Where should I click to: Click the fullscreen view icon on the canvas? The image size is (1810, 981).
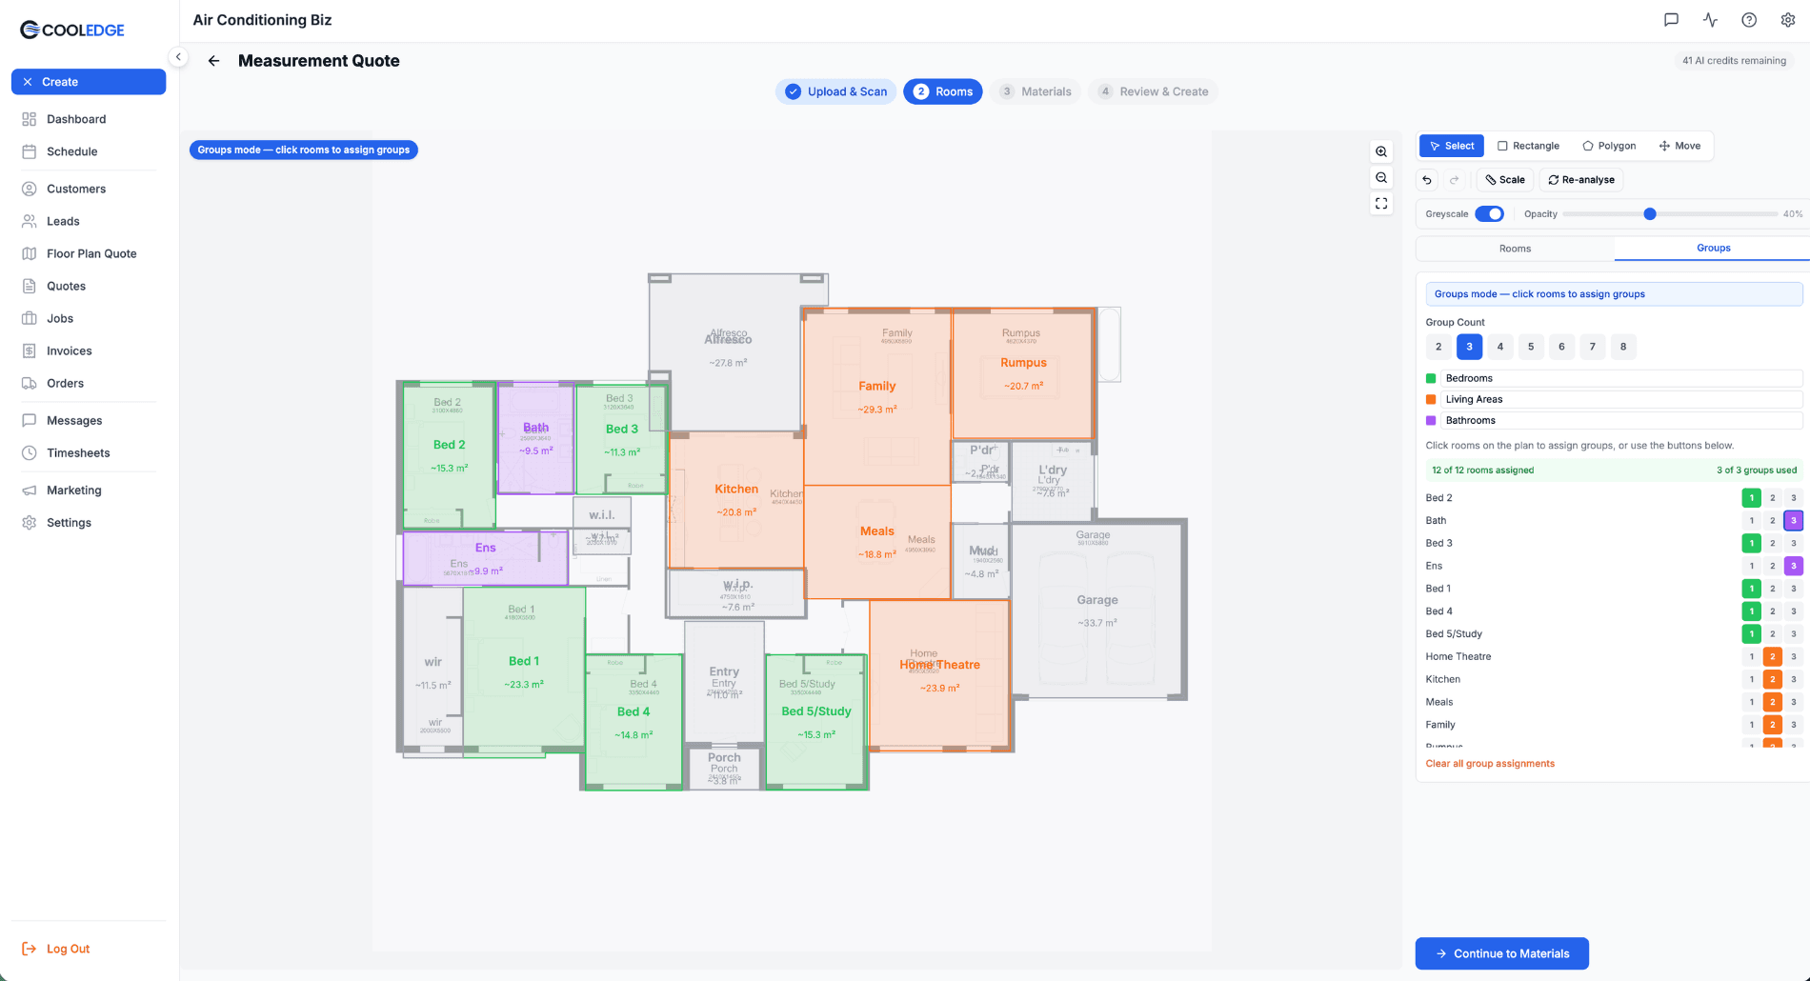pyautogui.click(x=1381, y=203)
